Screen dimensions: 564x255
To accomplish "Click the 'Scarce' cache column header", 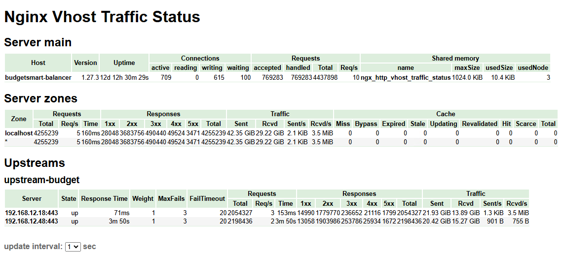I will (526, 124).
